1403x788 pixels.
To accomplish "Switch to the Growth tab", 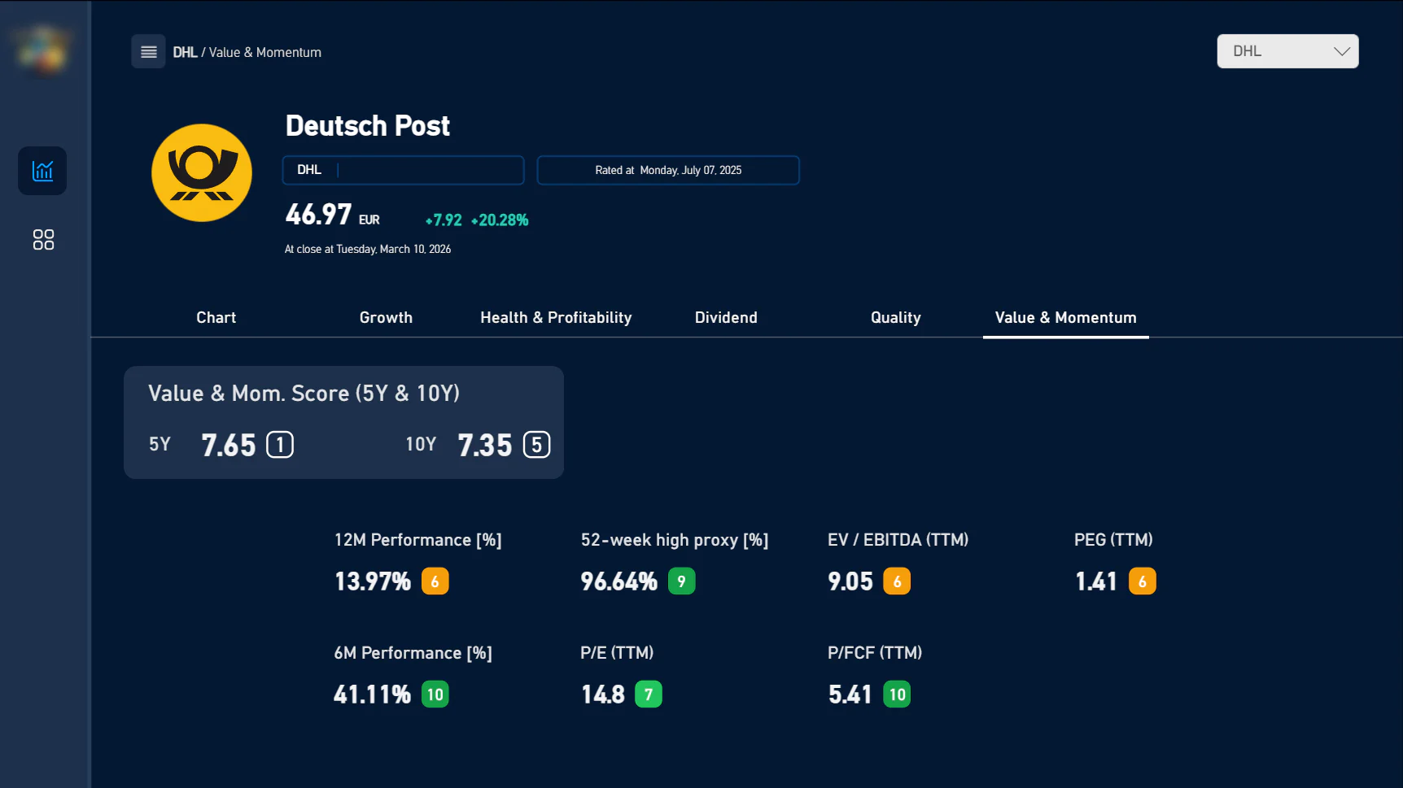I will point(386,317).
